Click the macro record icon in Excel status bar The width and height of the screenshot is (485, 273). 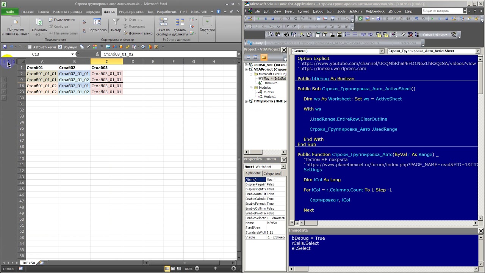pos(20,268)
